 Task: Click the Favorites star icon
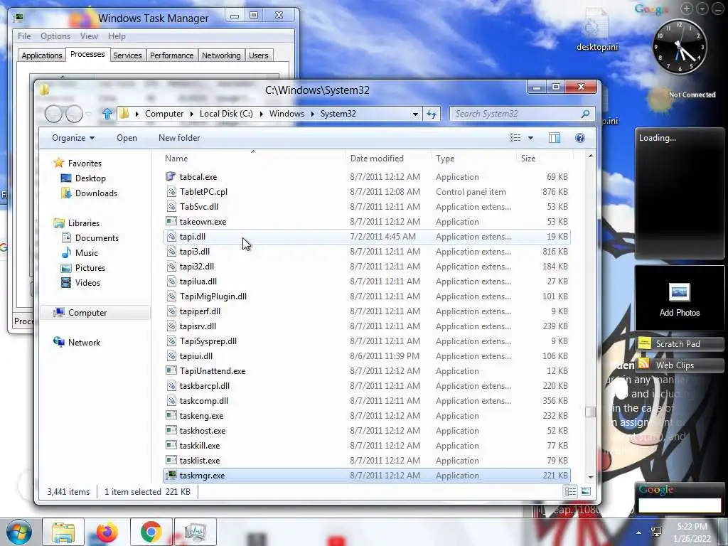point(58,163)
